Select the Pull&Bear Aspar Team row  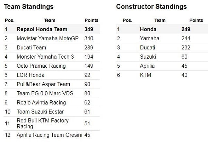coord(43,84)
